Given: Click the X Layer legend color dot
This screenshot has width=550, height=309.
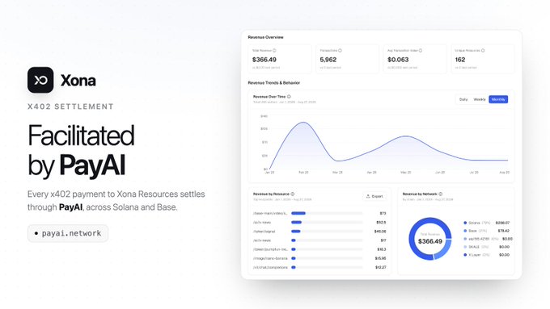Looking at the screenshot, I should (x=465, y=255).
